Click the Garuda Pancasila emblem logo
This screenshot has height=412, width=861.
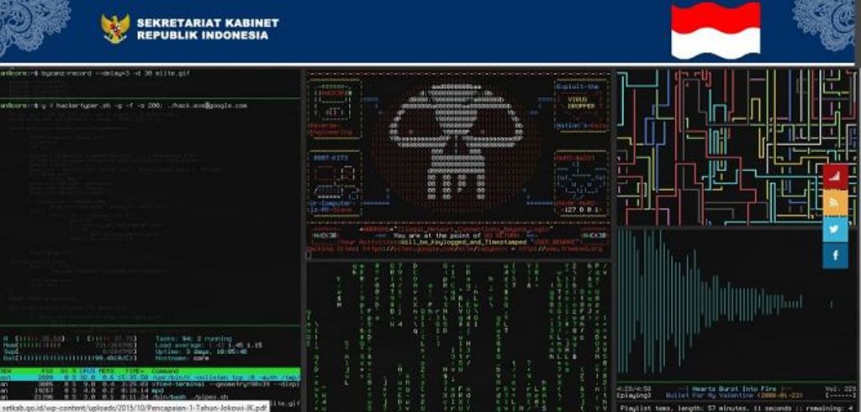(x=114, y=29)
